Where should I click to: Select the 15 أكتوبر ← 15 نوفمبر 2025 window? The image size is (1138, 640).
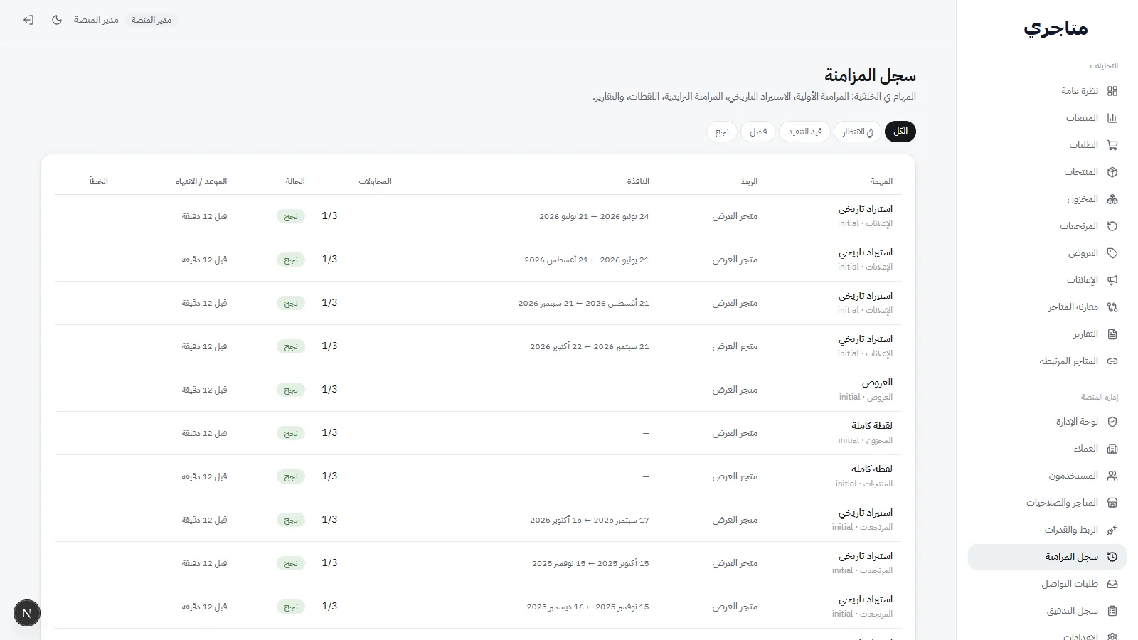coord(590,563)
